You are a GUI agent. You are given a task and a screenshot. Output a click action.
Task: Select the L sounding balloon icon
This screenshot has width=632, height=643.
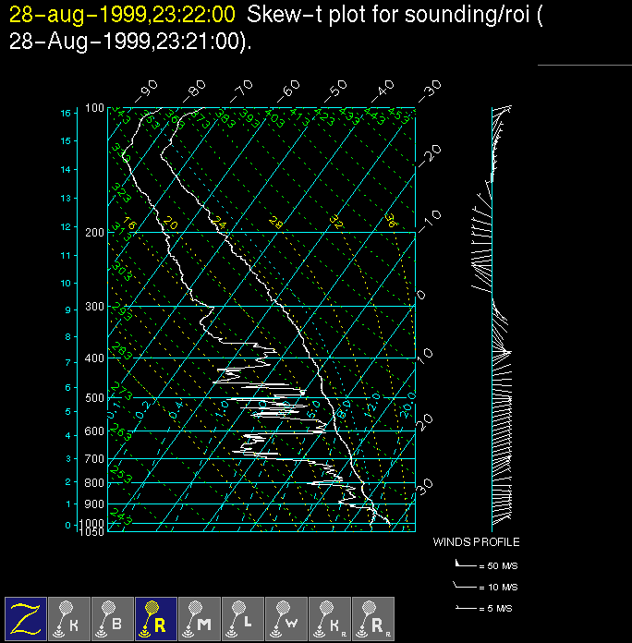[x=243, y=618]
